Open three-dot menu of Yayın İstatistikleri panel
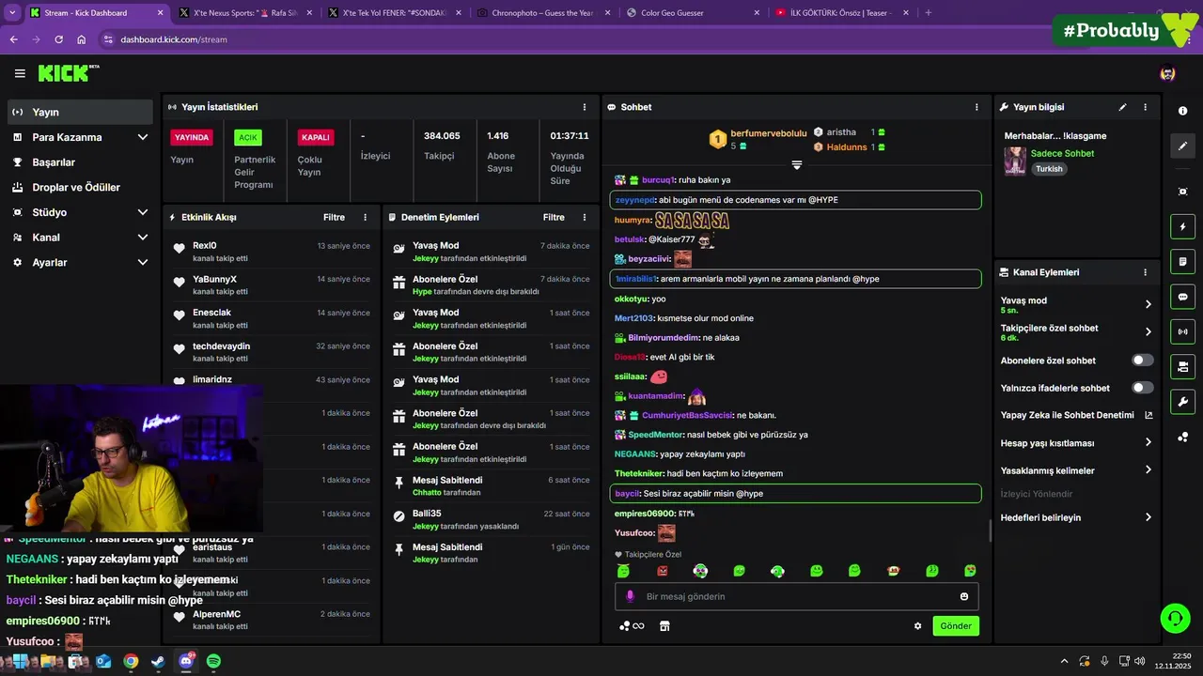 (x=585, y=107)
